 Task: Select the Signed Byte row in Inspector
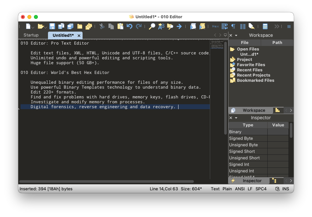click(x=258, y=138)
